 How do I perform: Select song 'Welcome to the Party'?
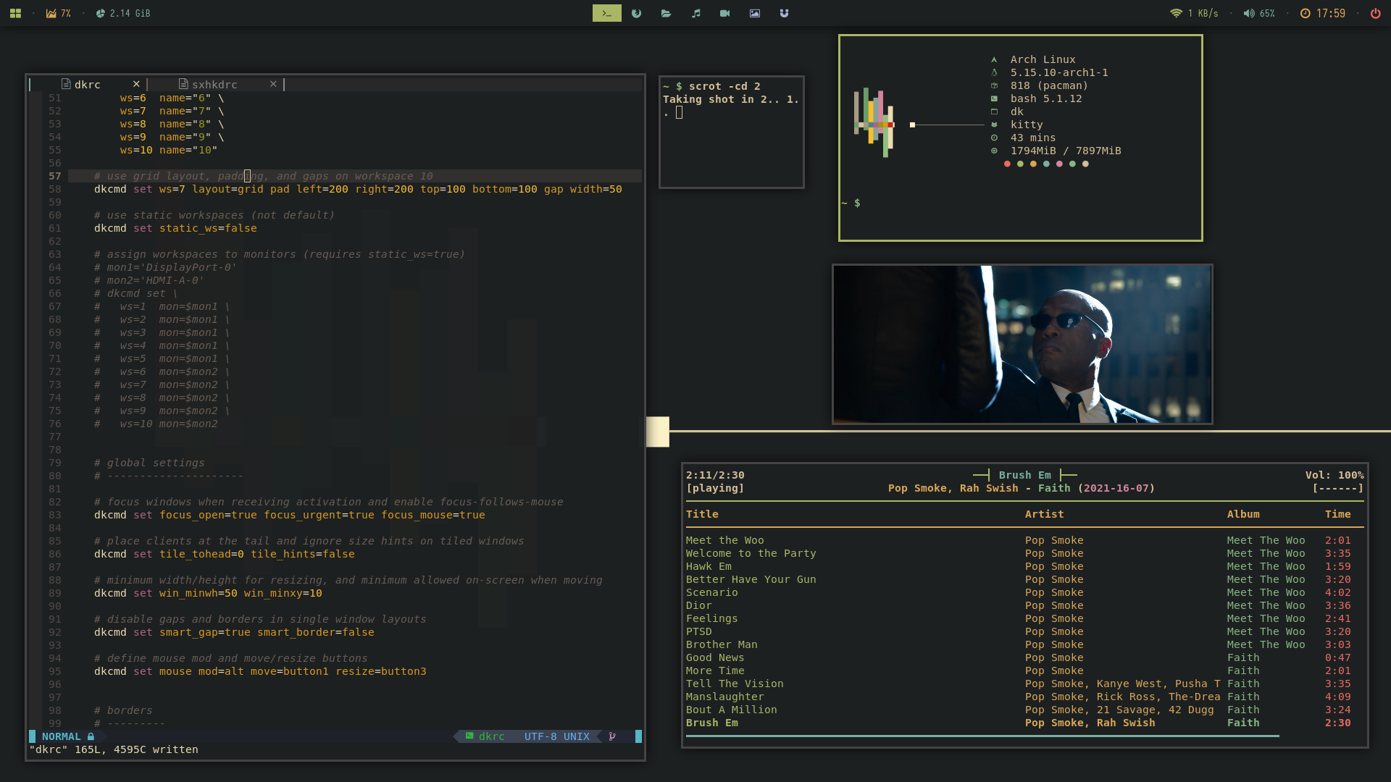point(751,553)
